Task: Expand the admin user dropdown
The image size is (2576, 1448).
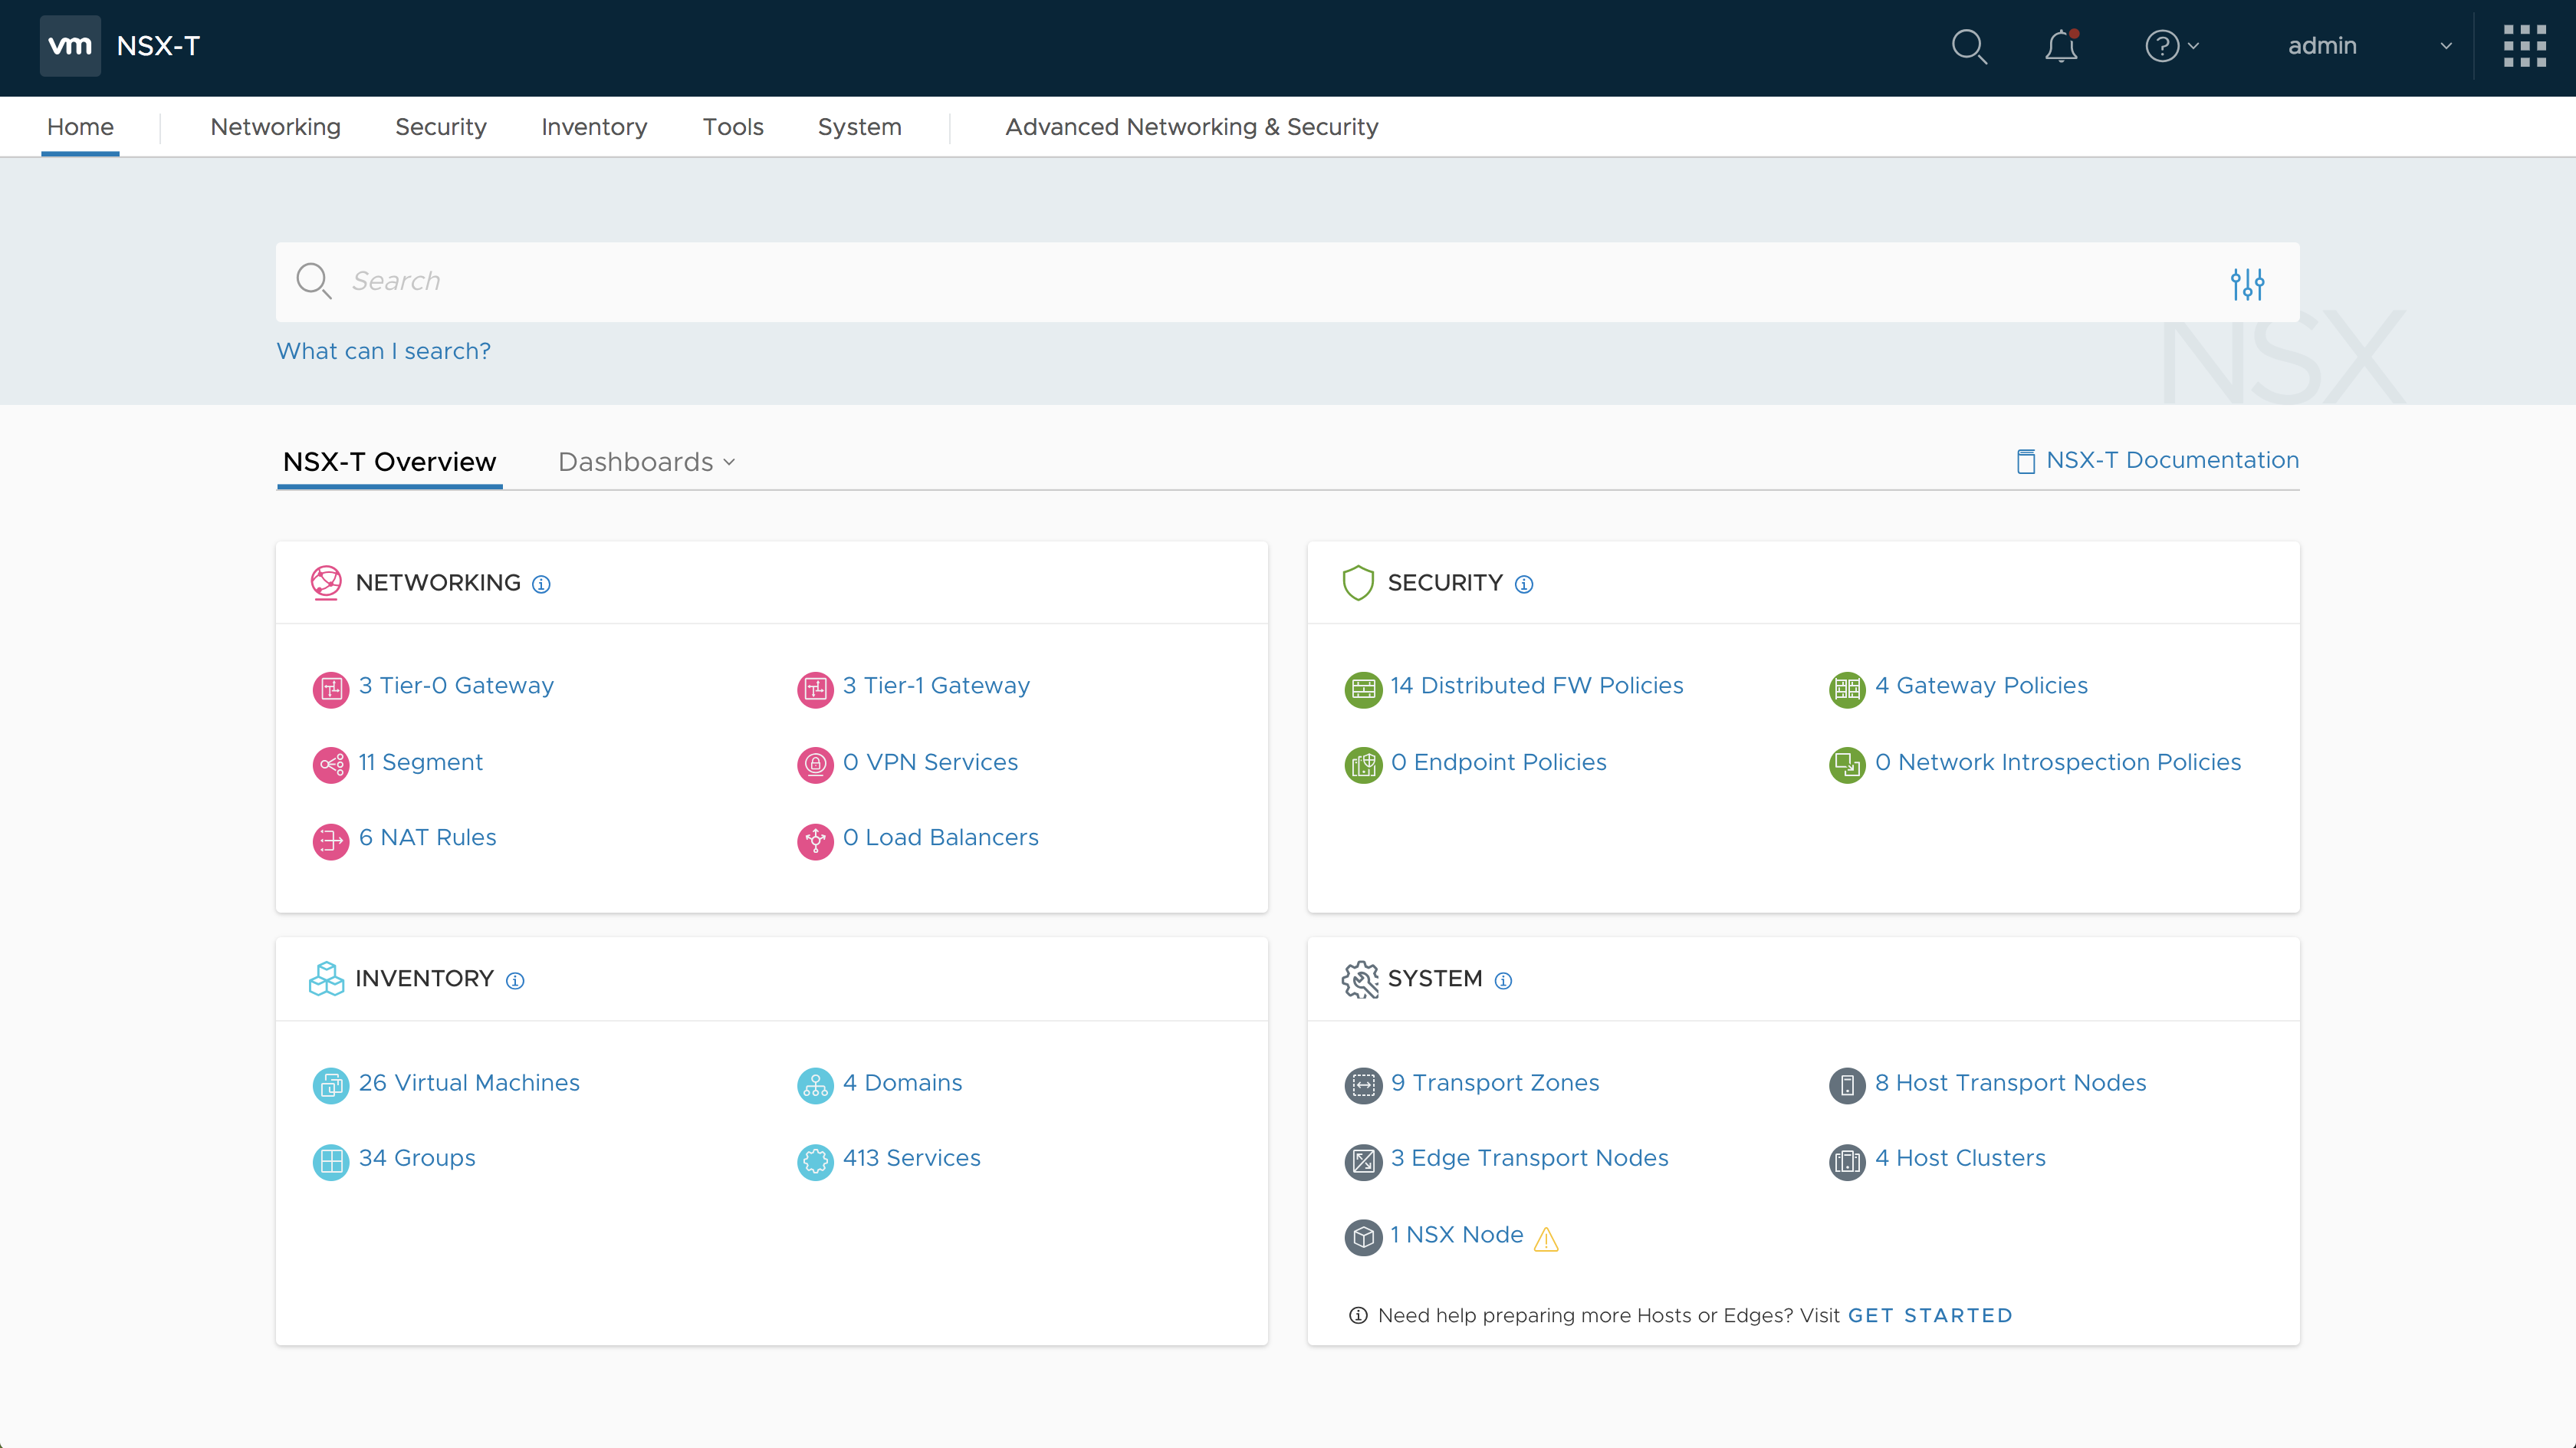Action: click(x=2369, y=46)
